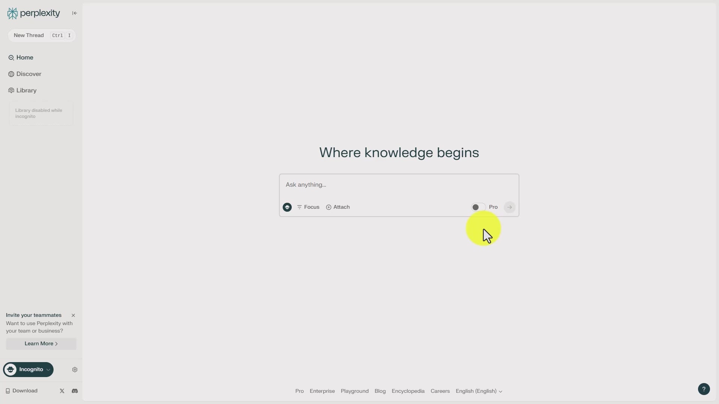Click the Ask anything input field
The image size is (719, 404).
coord(374,184)
